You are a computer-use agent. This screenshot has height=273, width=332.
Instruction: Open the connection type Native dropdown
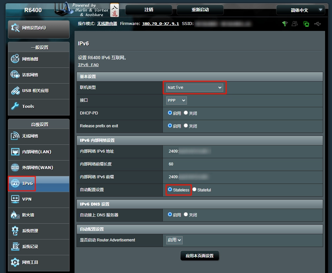[x=195, y=87]
